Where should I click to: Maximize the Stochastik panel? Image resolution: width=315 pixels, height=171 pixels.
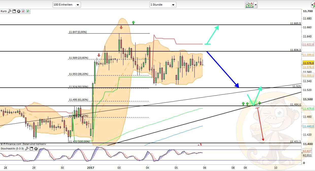pyautogui.click(x=31, y=149)
